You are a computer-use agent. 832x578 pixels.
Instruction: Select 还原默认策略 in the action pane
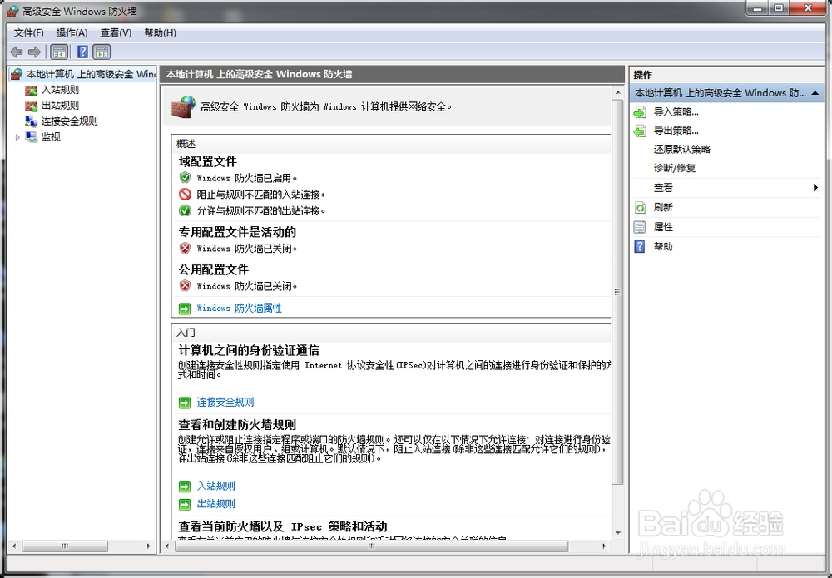(682, 150)
